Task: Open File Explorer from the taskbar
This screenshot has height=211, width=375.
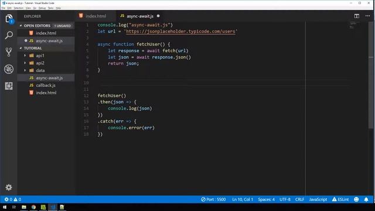Action: [24, 207]
